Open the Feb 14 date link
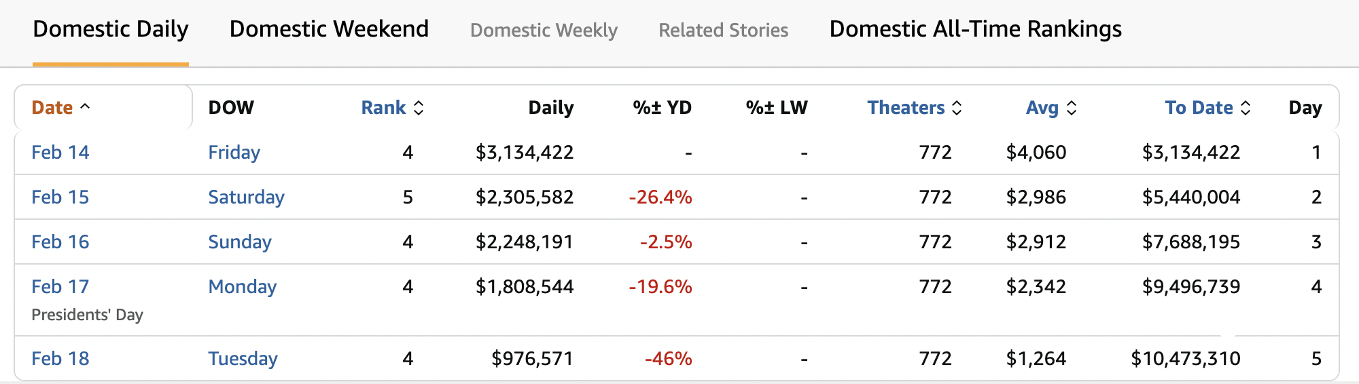Screen dimensions: 1359x384 tap(60, 153)
